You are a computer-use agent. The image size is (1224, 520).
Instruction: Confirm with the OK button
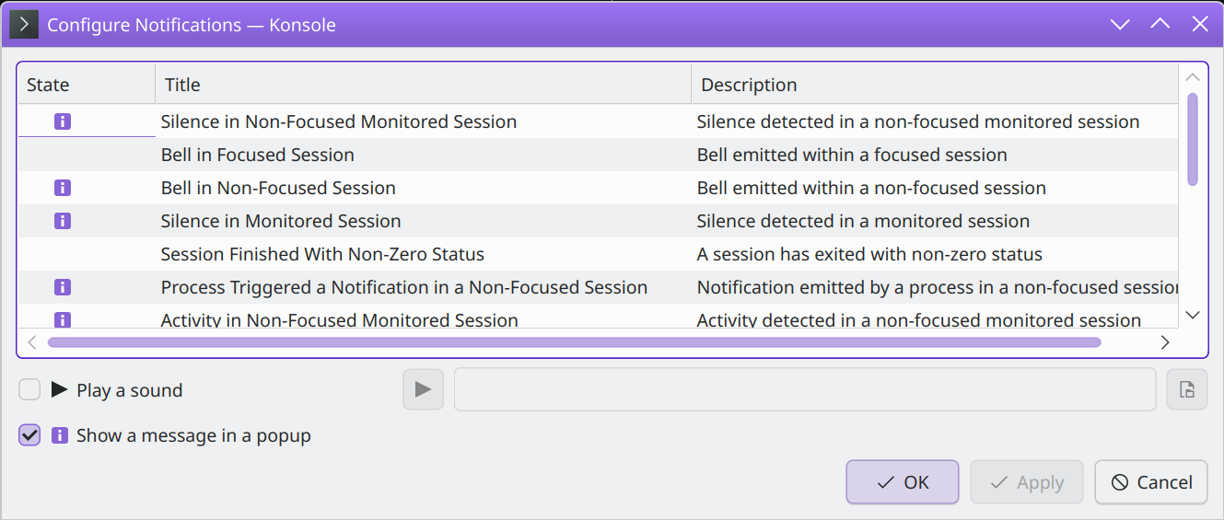pyautogui.click(x=903, y=482)
